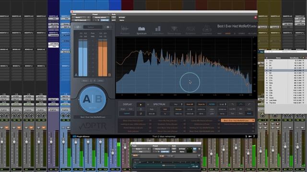
Task: Open the Loudness tab
Action: tap(207, 31)
